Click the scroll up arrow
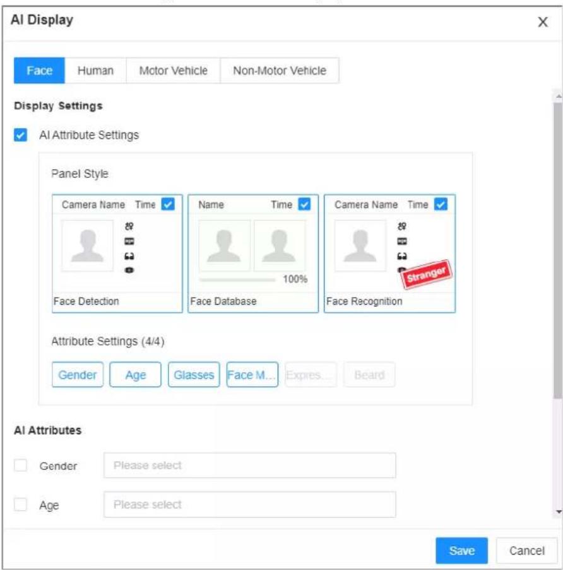The height and width of the screenshot is (570, 563). pos(559,96)
